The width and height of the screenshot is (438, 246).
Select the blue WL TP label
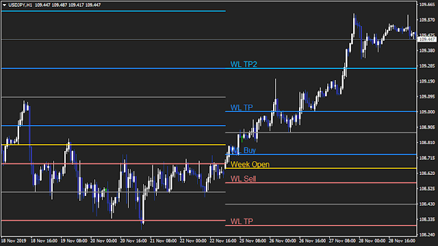(242, 107)
